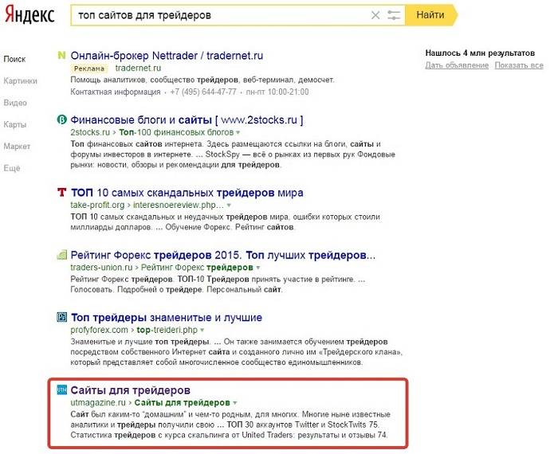
Task: Click profyforex.com green domain link
Action: 99,330
